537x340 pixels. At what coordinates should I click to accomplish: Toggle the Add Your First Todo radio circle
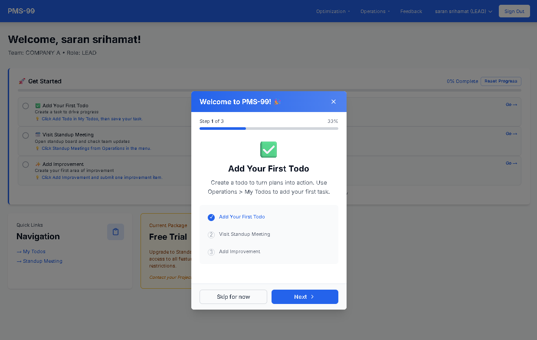point(26,106)
